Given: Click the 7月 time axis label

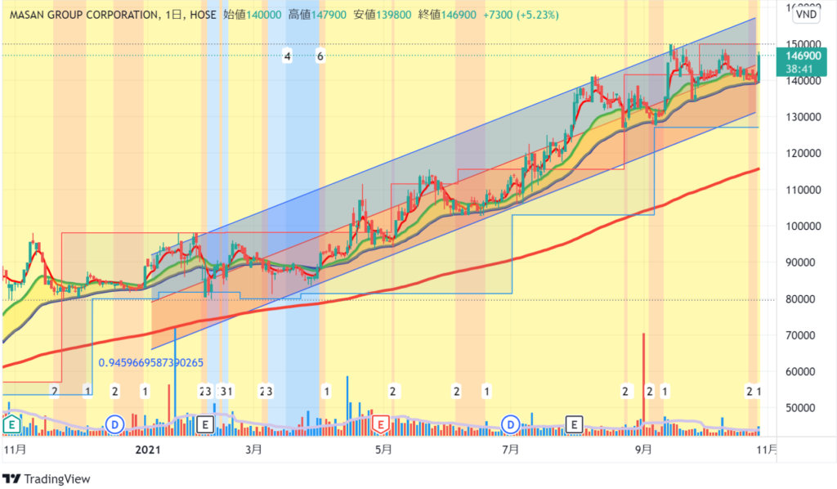Looking at the screenshot, I should [510, 450].
